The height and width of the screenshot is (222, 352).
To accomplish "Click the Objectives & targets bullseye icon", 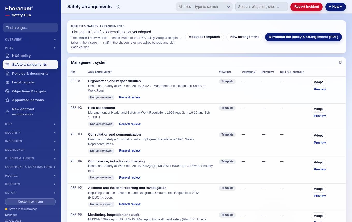I will (7, 91).
